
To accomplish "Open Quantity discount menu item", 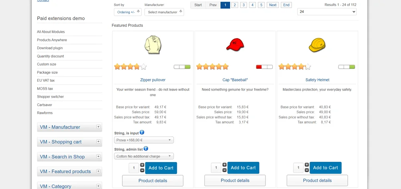I will click(x=51, y=56).
